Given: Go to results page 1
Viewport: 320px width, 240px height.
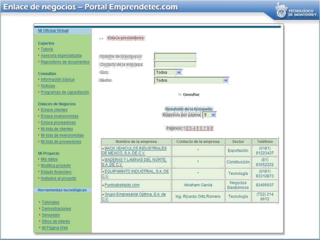Looking at the screenshot, I should [x=184, y=128].
